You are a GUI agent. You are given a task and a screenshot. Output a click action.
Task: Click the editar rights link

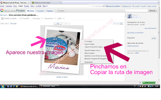pyautogui.click(x=137, y=53)
